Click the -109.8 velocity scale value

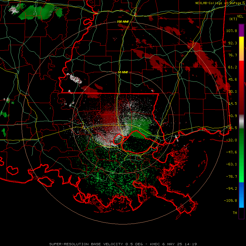(230, 201)
